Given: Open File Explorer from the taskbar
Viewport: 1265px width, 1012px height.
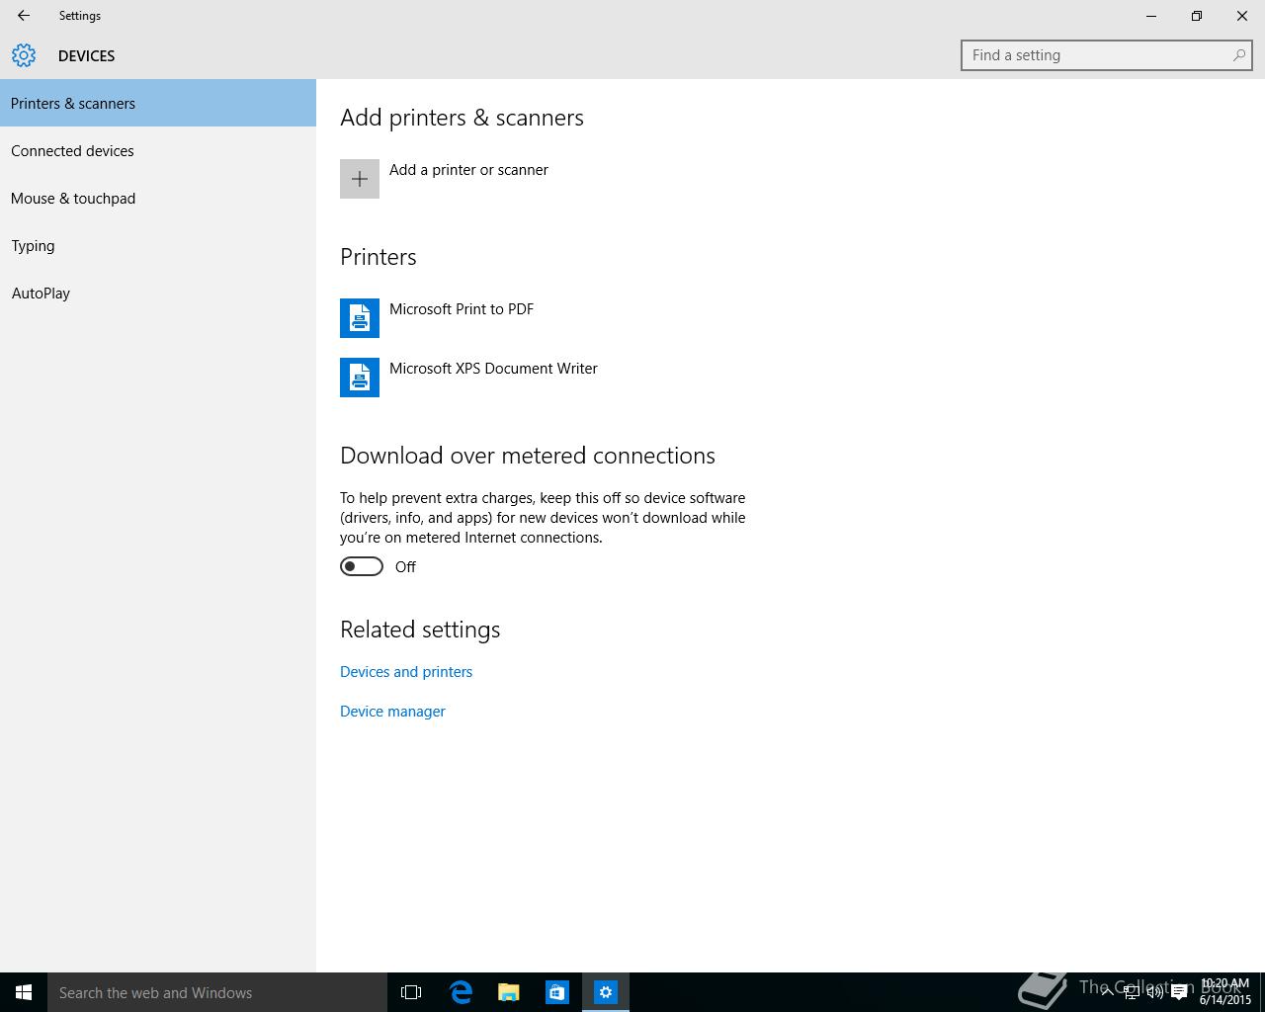Looking at the screenshot, I should tap(509, 992).
